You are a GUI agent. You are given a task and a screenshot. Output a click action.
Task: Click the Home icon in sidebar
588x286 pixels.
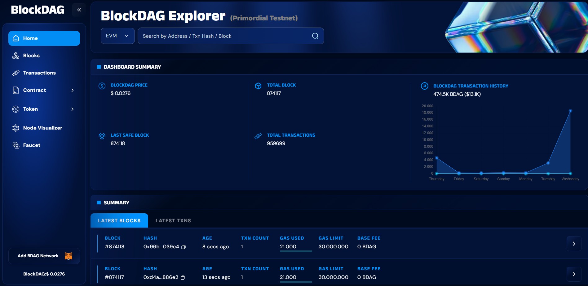[16, 38]
